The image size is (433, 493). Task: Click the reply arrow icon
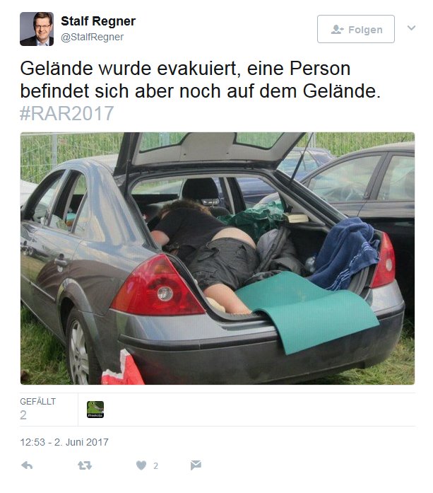coord(27,465)
